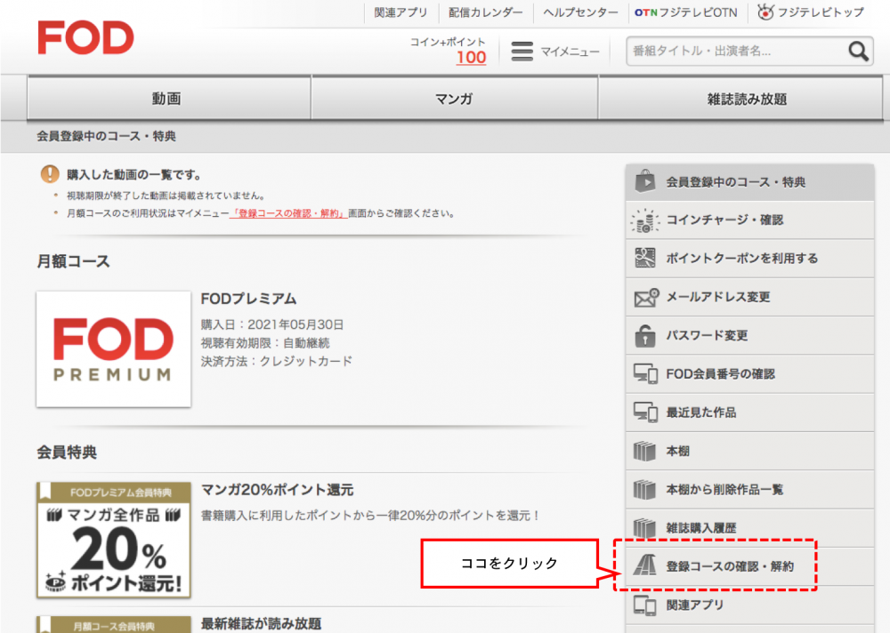Click the OTN logo icon
Image resolution: width=890 pixels, height=633 pixels.
coord(646,12)
